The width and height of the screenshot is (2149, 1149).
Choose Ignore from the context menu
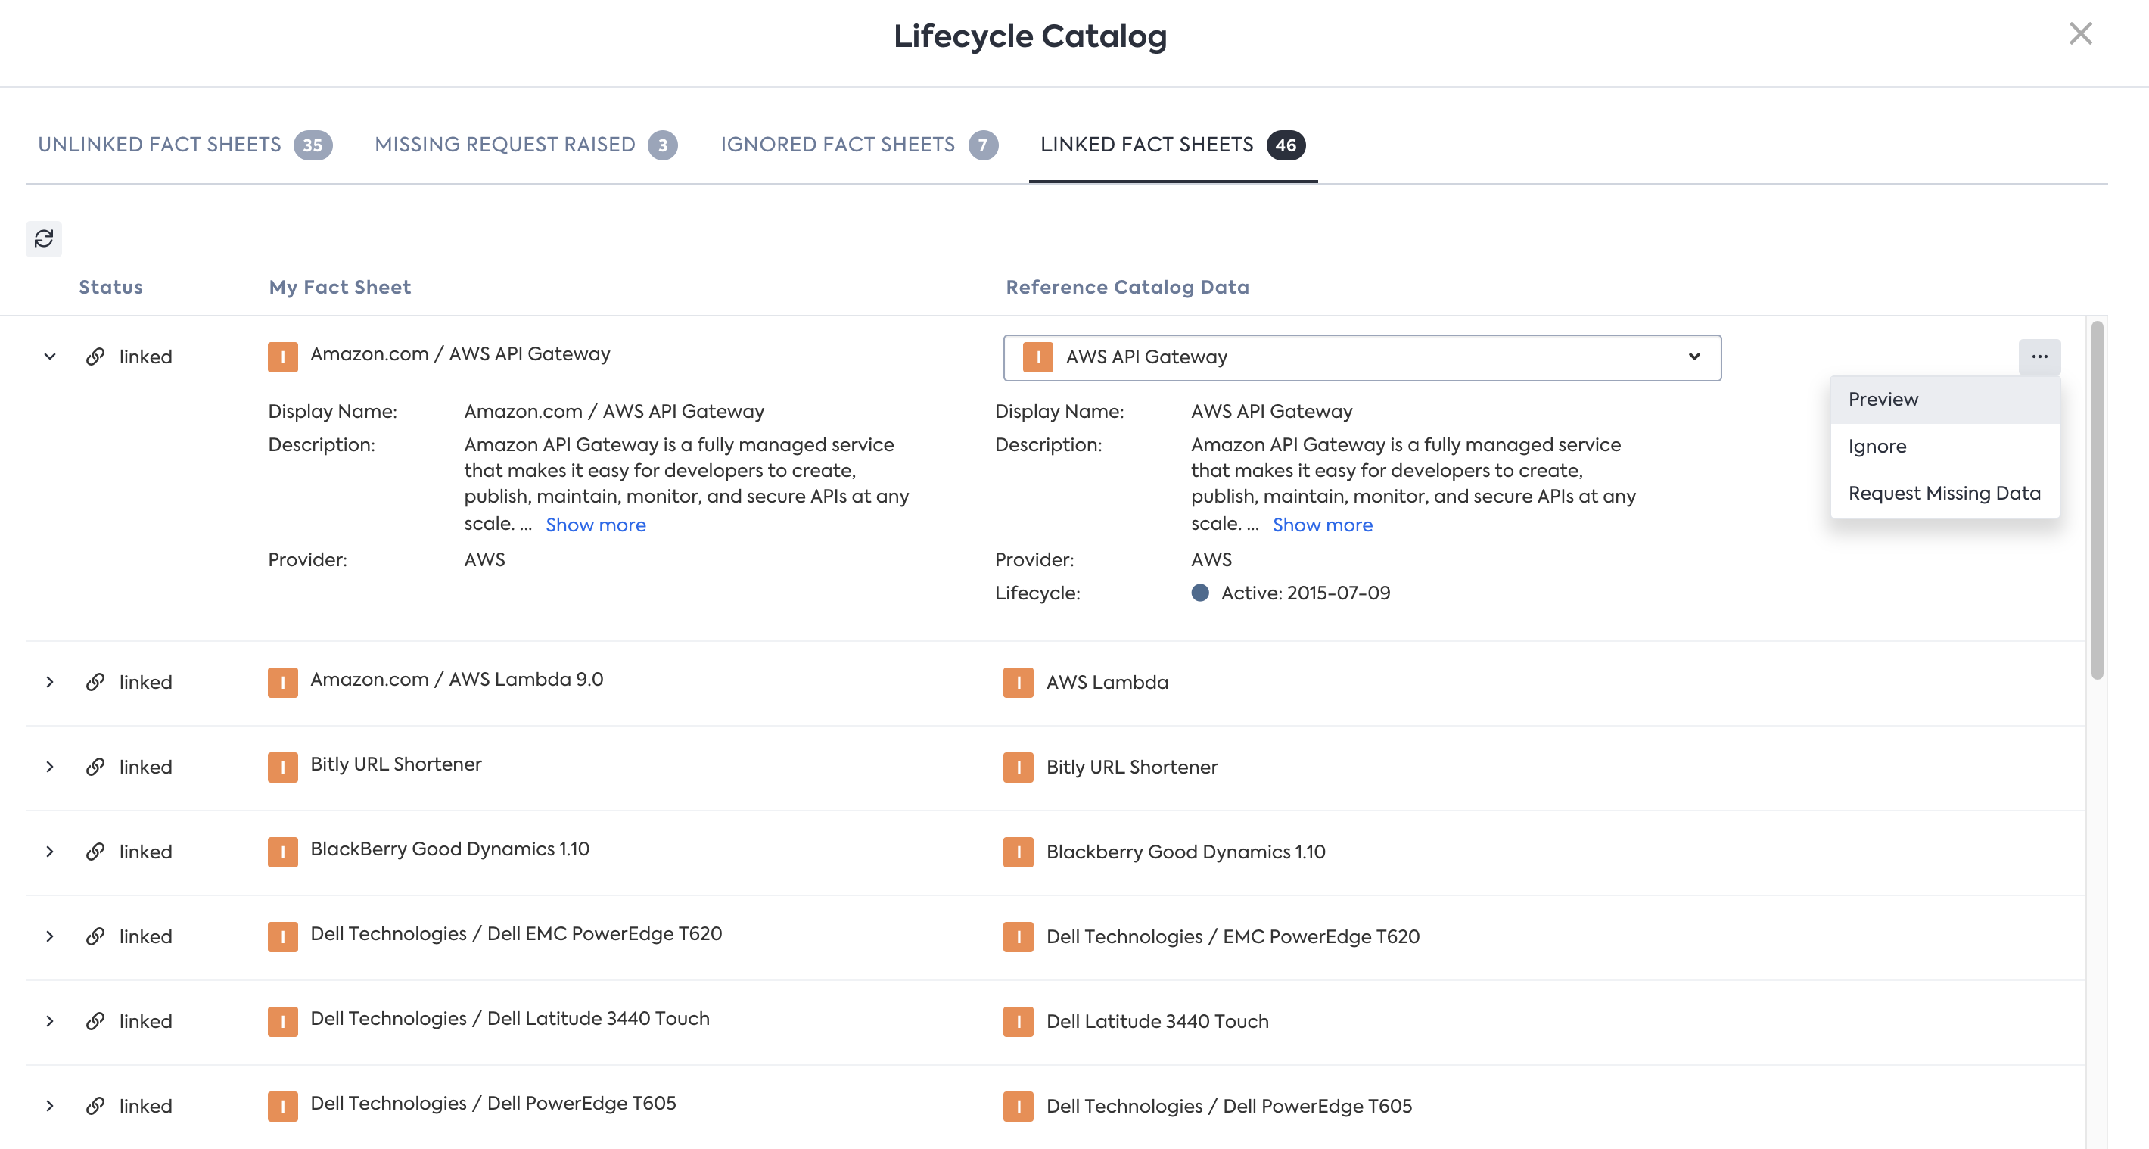coord(1944,447)
